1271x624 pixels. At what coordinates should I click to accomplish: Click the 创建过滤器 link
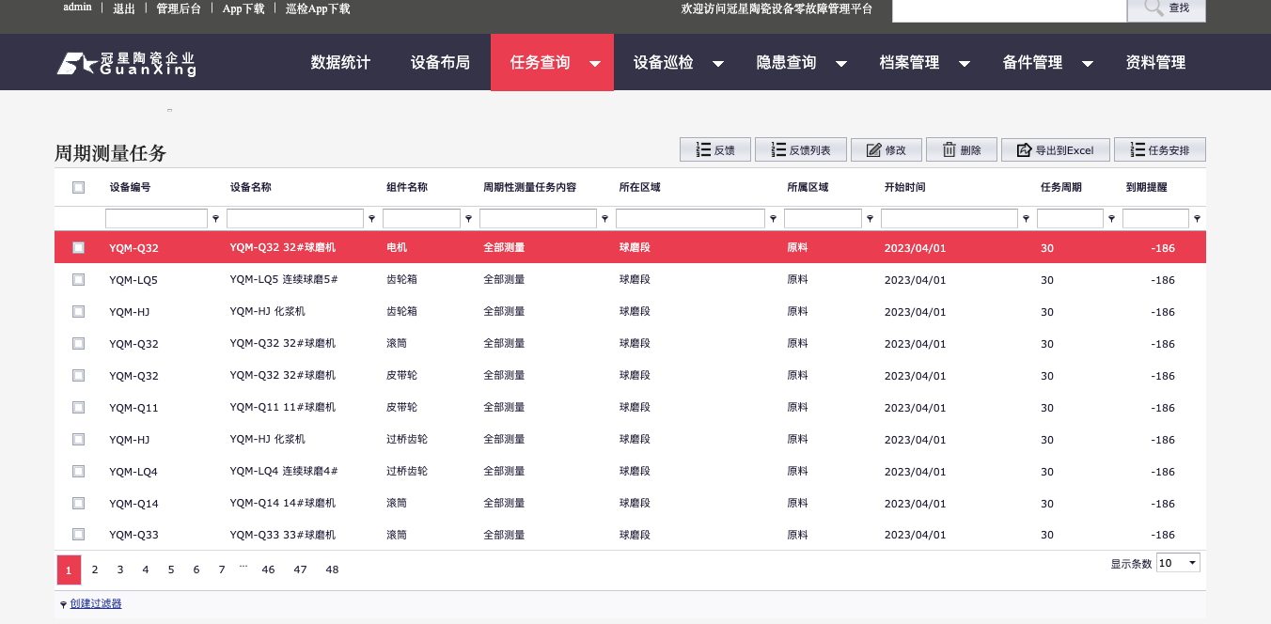[96, 603]
